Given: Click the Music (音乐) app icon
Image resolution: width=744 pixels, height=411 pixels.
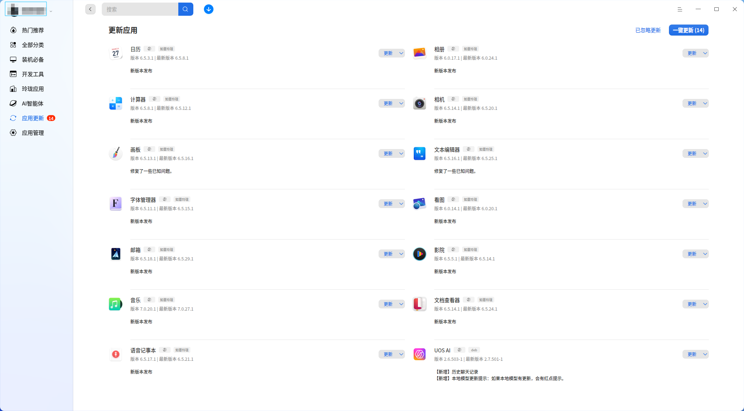Looking at the screenshot, I should click(116, 304).
